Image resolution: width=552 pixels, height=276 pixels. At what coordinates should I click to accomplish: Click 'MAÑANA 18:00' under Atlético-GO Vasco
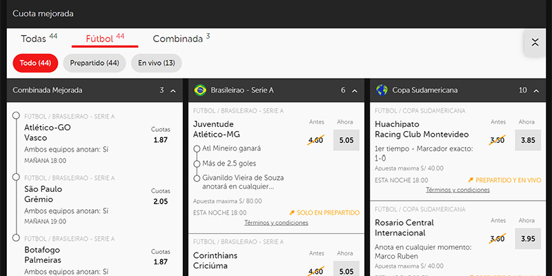[45, 161]
